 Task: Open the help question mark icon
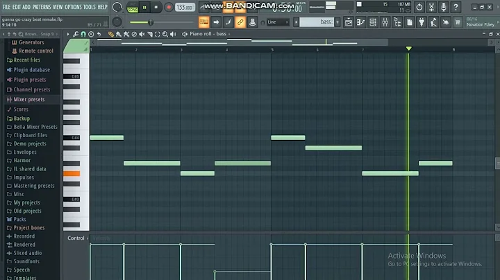pyautogui.click(x=456, y=7)
